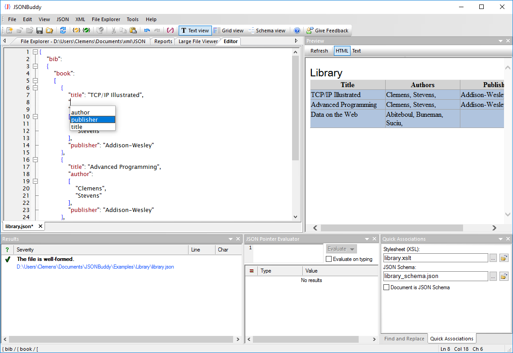Toggle HTML preview mode
Image resolution: width=513 pixels, height=353 pixels.
pos(342,51)
